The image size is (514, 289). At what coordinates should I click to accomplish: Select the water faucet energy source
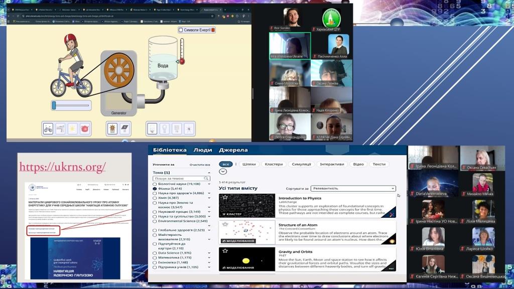[x=60, y=129]
